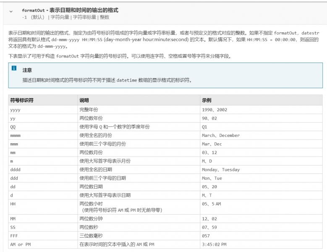Click the dddd identifier in the table
The width and height of the screenshot is (327, 252).
15,170
